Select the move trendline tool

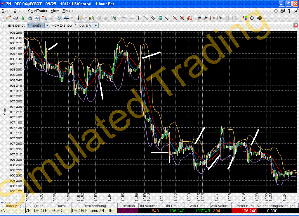[167, 18]
